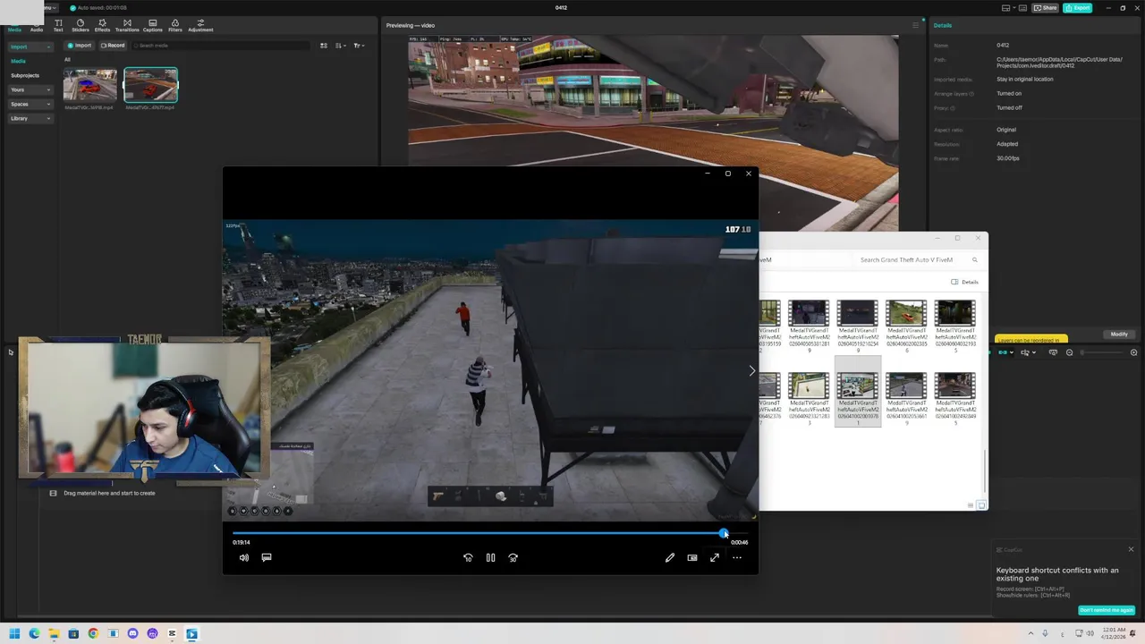This screenshot has width=1145, height=644.
Task: Click the media player seek bar handle
Action: pyautogui.click(x=724, y=534)
